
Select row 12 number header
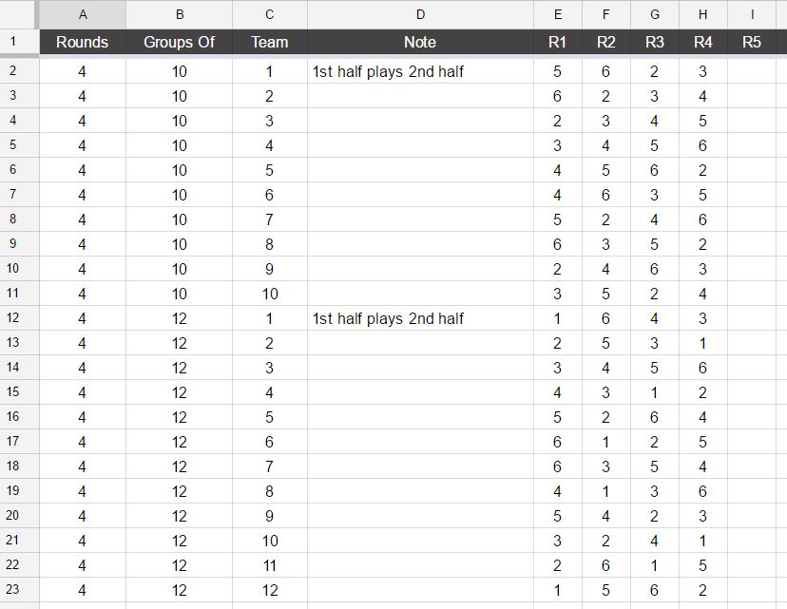click(13, 318)
